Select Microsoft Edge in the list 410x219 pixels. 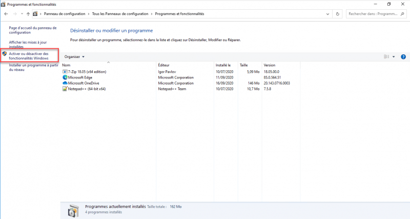click(x=181, y=77)
